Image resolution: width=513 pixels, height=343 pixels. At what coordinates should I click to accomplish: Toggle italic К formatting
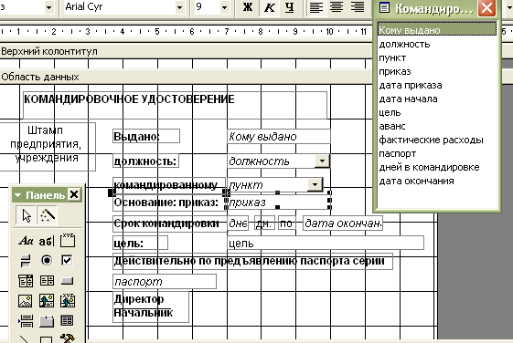[269, 7]
